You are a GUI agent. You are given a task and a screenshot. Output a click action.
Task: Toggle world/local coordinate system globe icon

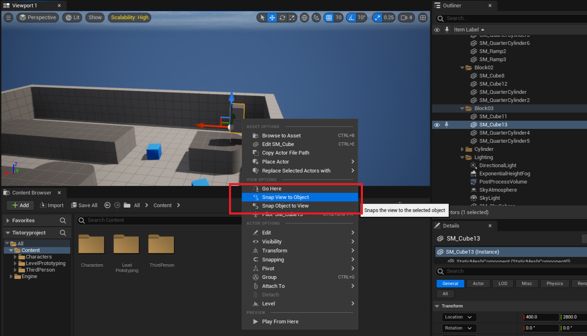(x=304, y=18)
